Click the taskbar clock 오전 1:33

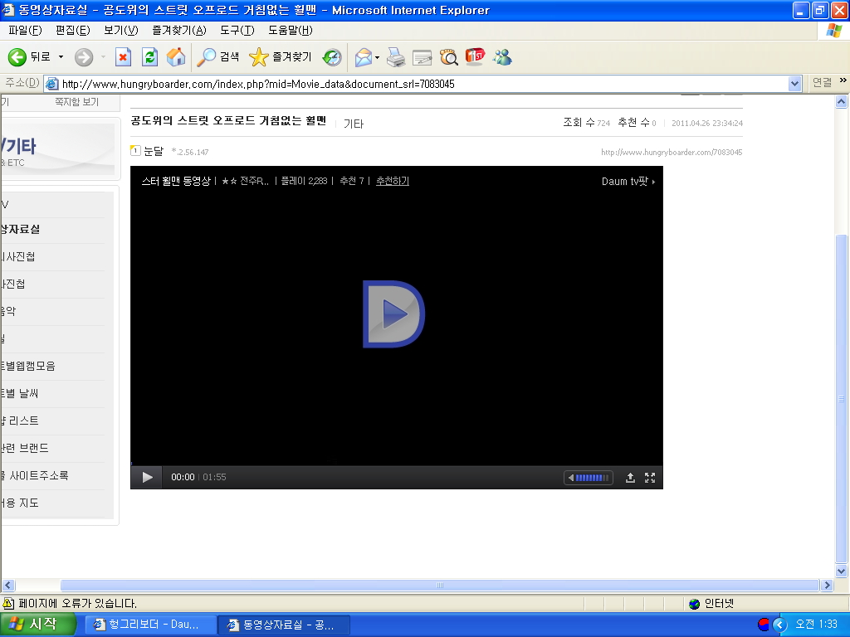coord(816,625)
